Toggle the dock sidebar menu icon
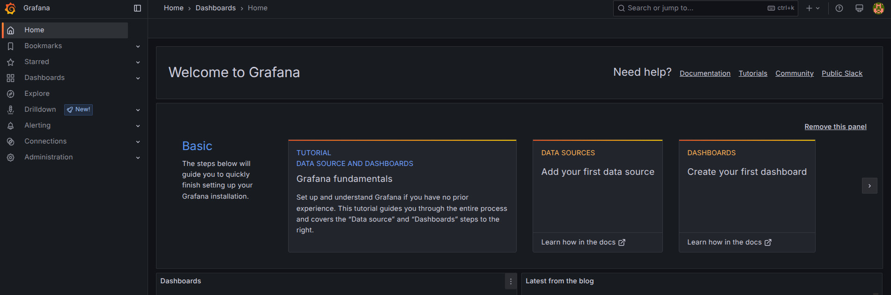The height and width of the screenshot is (295, 891). (137, 8)
